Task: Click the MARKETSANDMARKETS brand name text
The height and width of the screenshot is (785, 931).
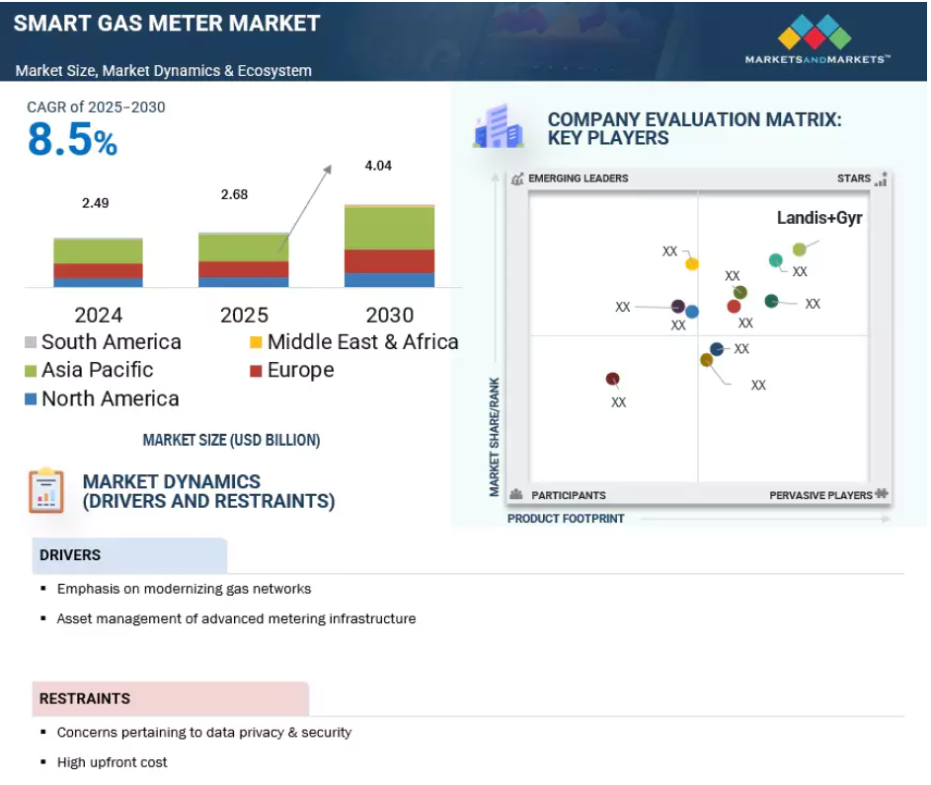Action: tap(817, 60)
